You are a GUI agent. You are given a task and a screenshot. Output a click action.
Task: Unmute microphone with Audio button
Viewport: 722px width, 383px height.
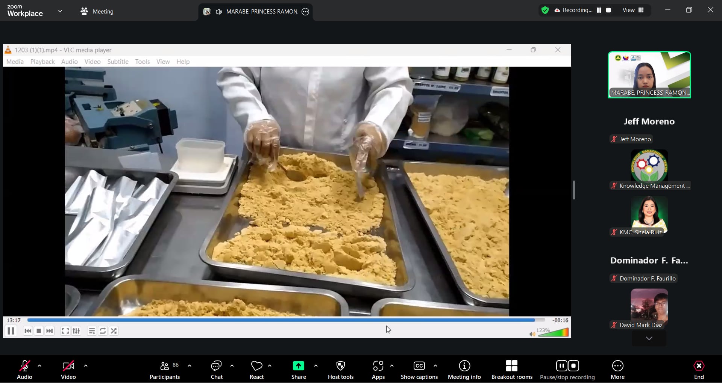(x=24, y=370)
